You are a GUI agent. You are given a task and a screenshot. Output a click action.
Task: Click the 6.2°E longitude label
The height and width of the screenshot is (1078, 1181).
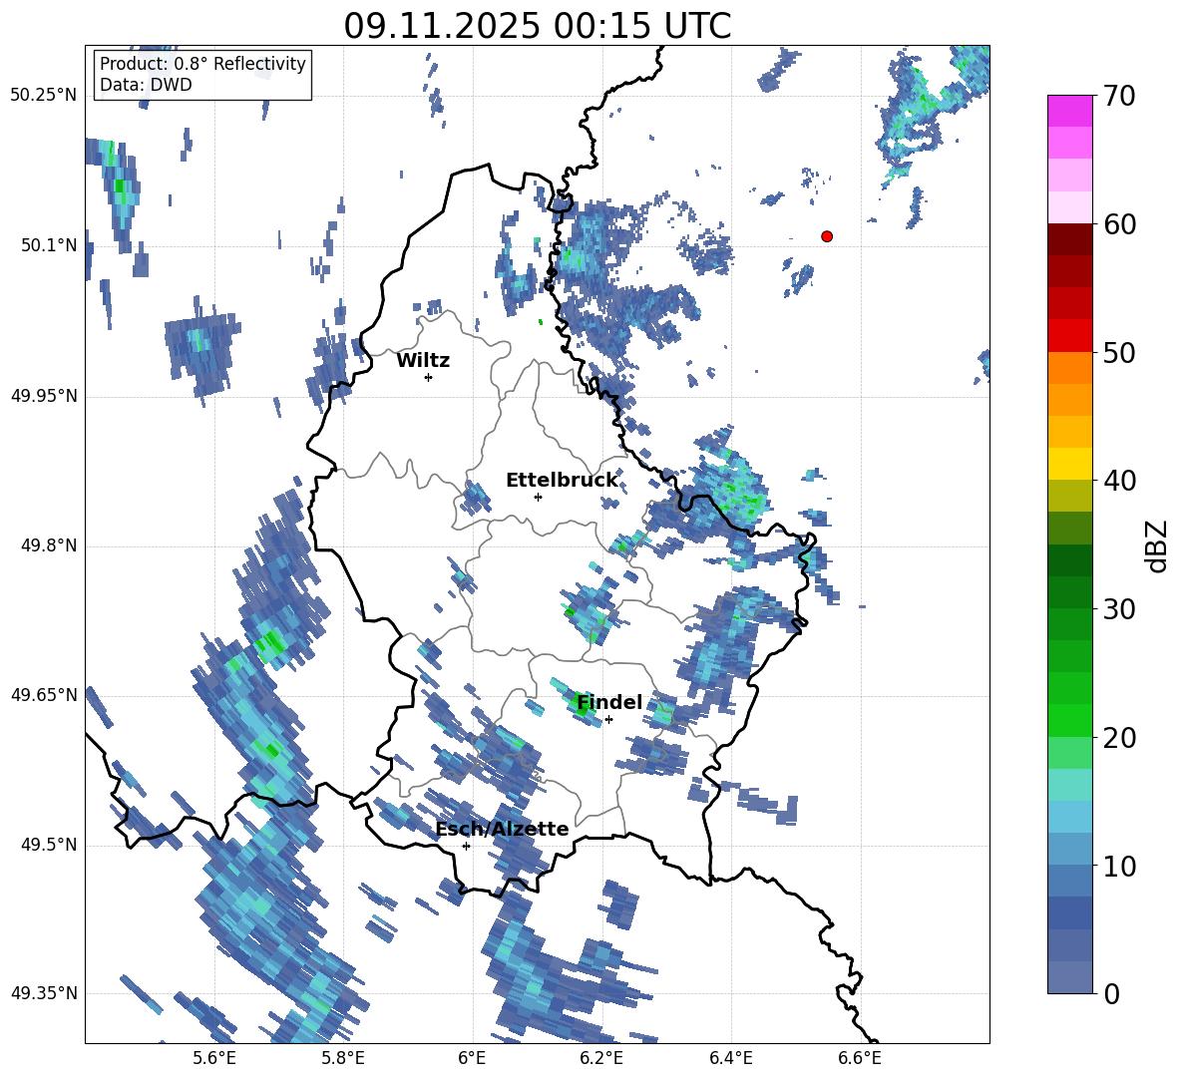601,1058
